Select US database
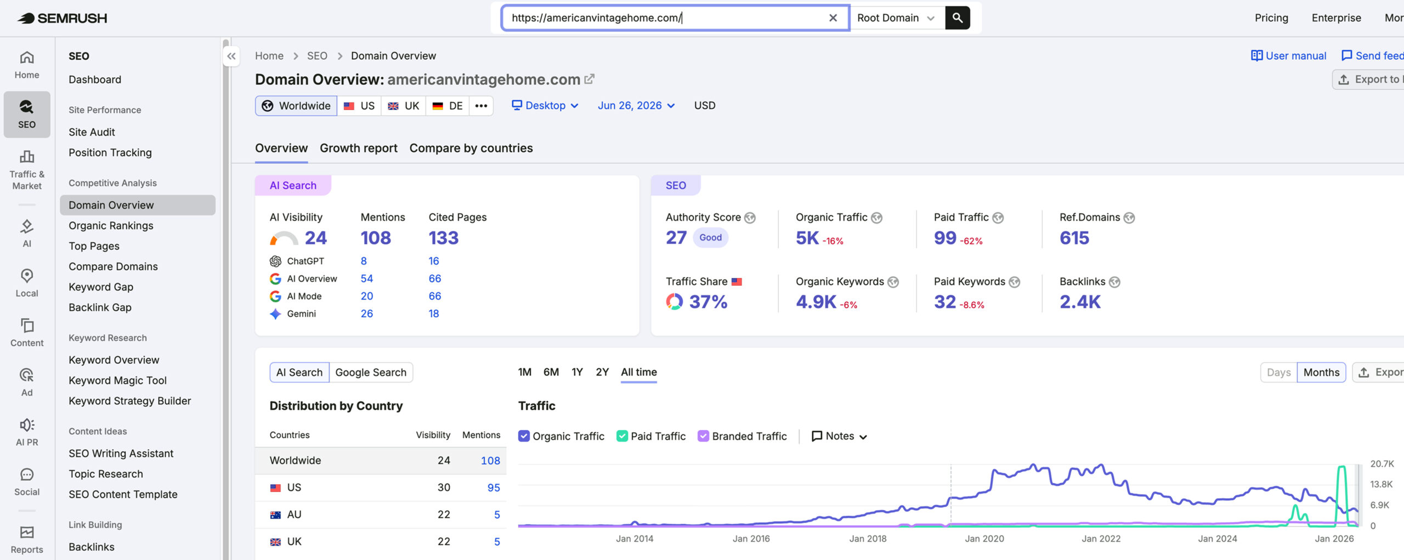This screenshot has height=560, width=1404. click(359, 106)
